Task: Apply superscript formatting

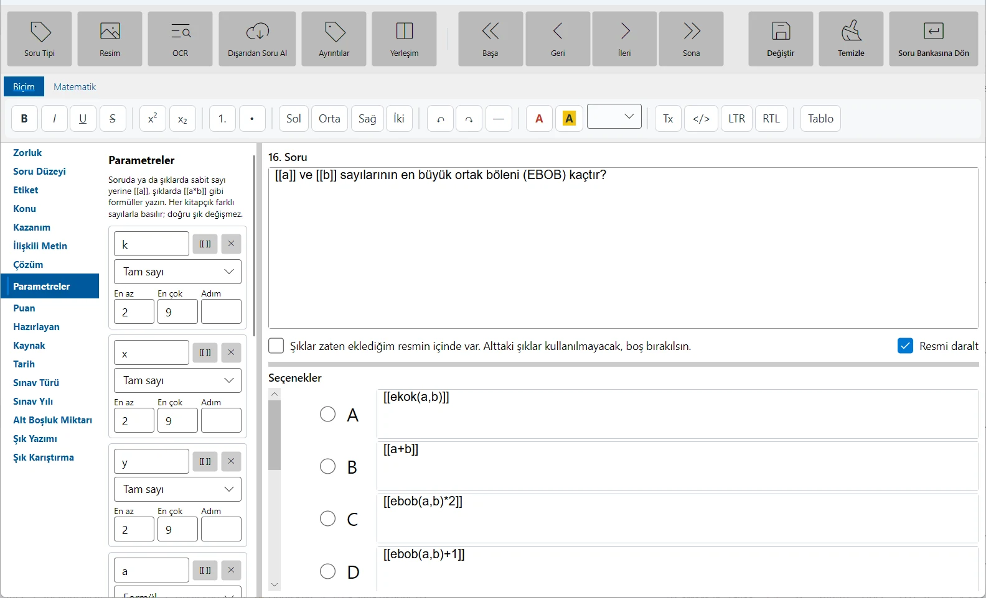Action: point(153,118)
